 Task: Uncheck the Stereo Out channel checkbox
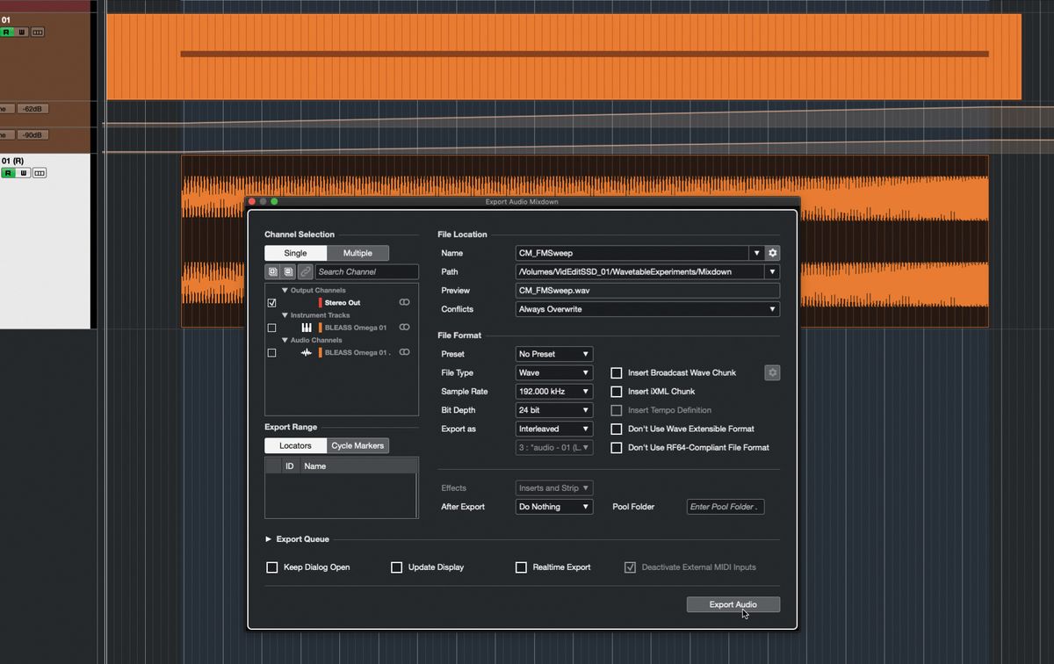coord(271,302)
